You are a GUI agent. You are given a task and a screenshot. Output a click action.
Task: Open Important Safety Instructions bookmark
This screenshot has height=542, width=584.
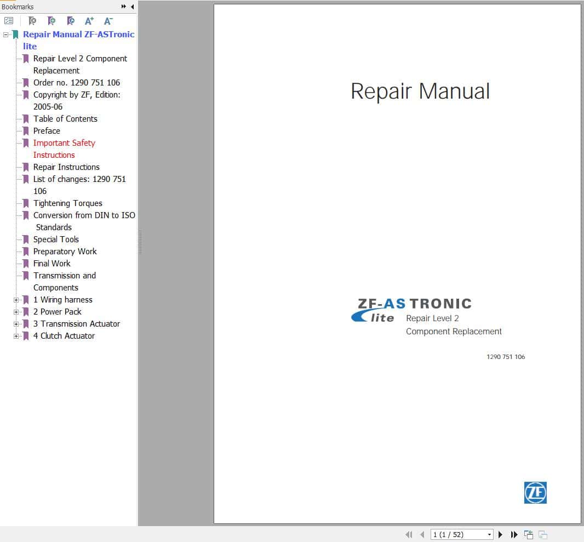[64, 149]
